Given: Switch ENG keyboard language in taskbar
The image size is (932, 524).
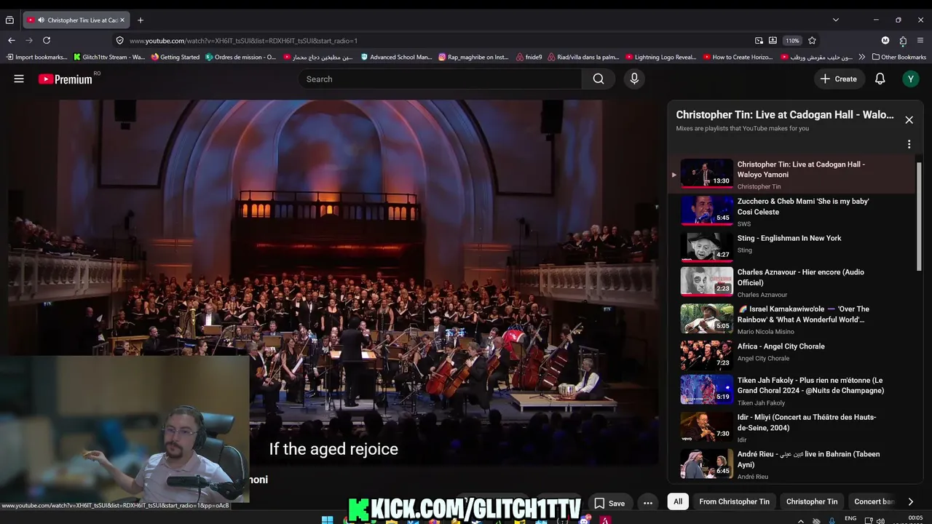Looking at the screenshot, I should [x=850, y=518].
